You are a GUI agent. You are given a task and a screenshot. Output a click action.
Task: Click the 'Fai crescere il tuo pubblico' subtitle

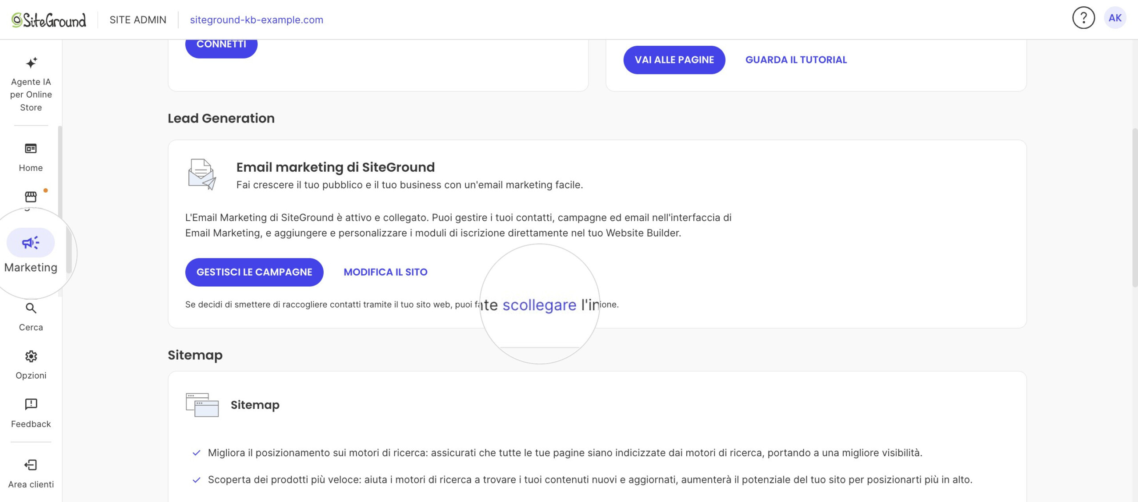[409, 185]
